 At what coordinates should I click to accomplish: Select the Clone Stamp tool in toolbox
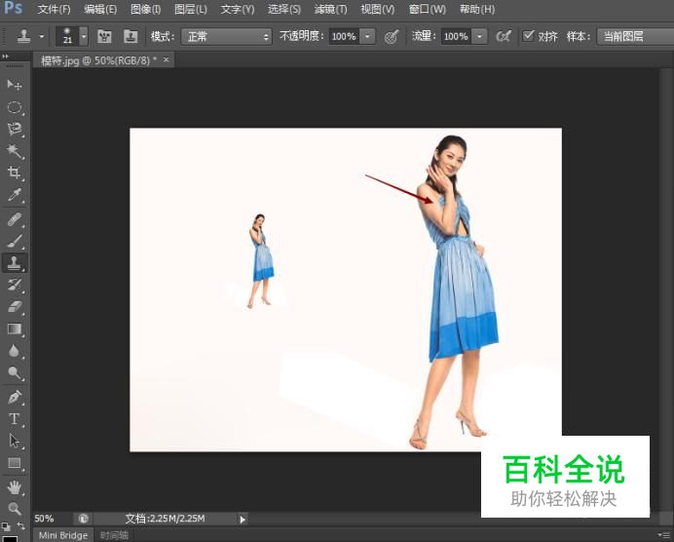(15, 263)
